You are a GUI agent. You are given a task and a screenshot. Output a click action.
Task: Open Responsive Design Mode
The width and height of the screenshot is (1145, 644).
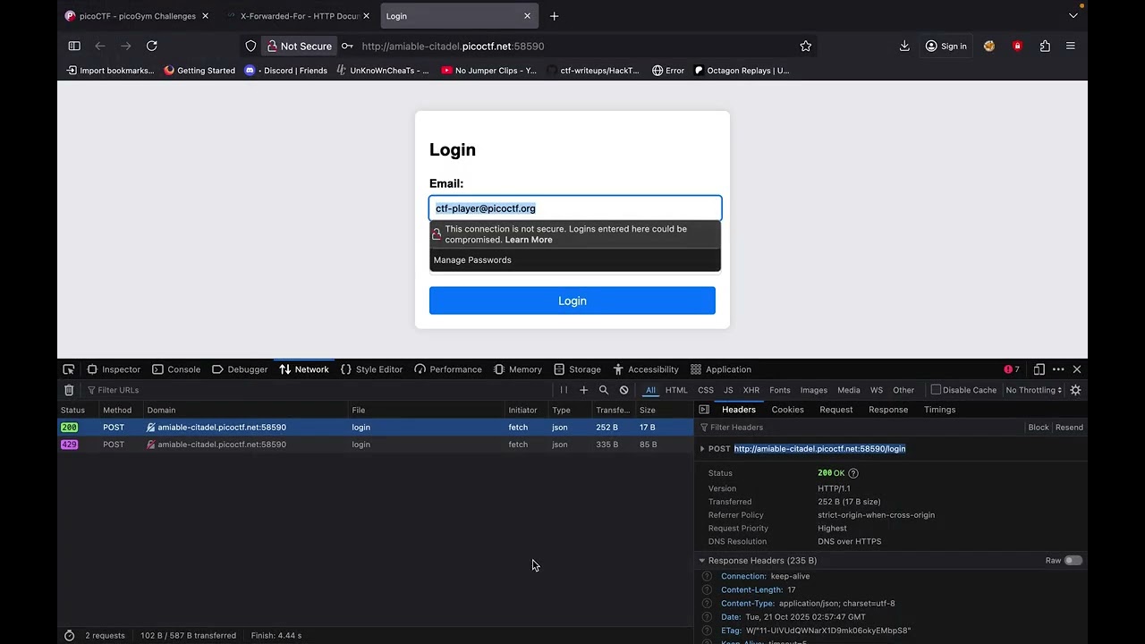[1039, 369]
